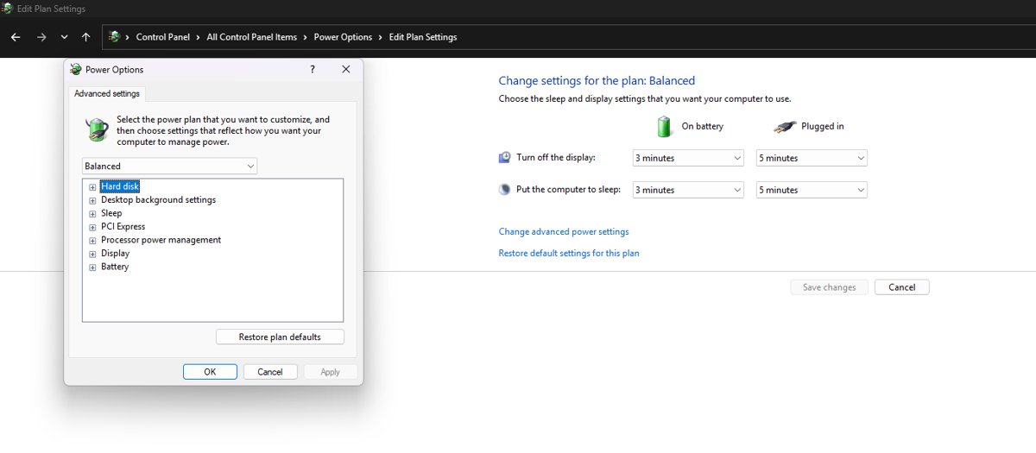Select the Hard disk tree item
The height and width of the screenshot is (453, 1036).
tap(120, 186)
